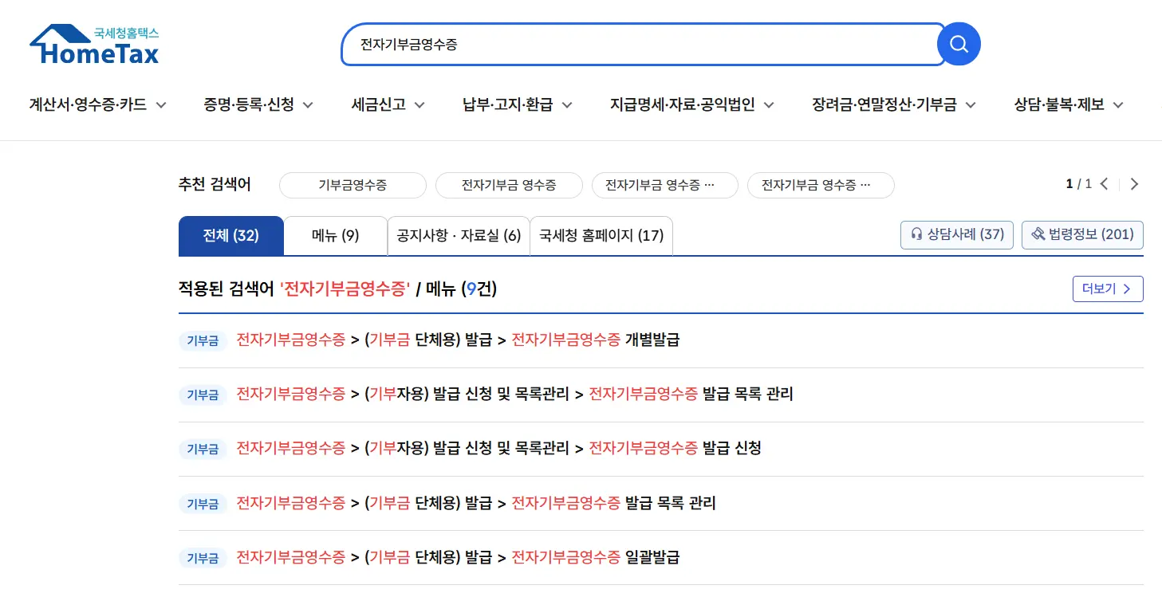
Task: Expand 장려금·연말정산·기부금 menu
Action: click(x=894, y=104)
